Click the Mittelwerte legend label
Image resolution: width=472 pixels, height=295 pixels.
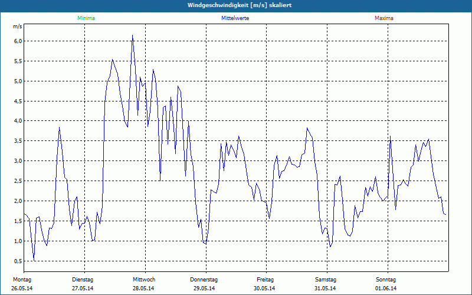pyautogui.click(x=235, y=18)
